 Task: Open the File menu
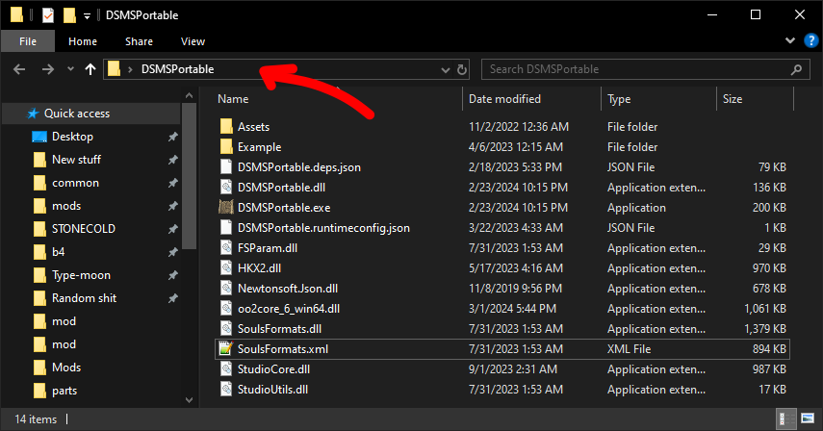click(27, 41)
